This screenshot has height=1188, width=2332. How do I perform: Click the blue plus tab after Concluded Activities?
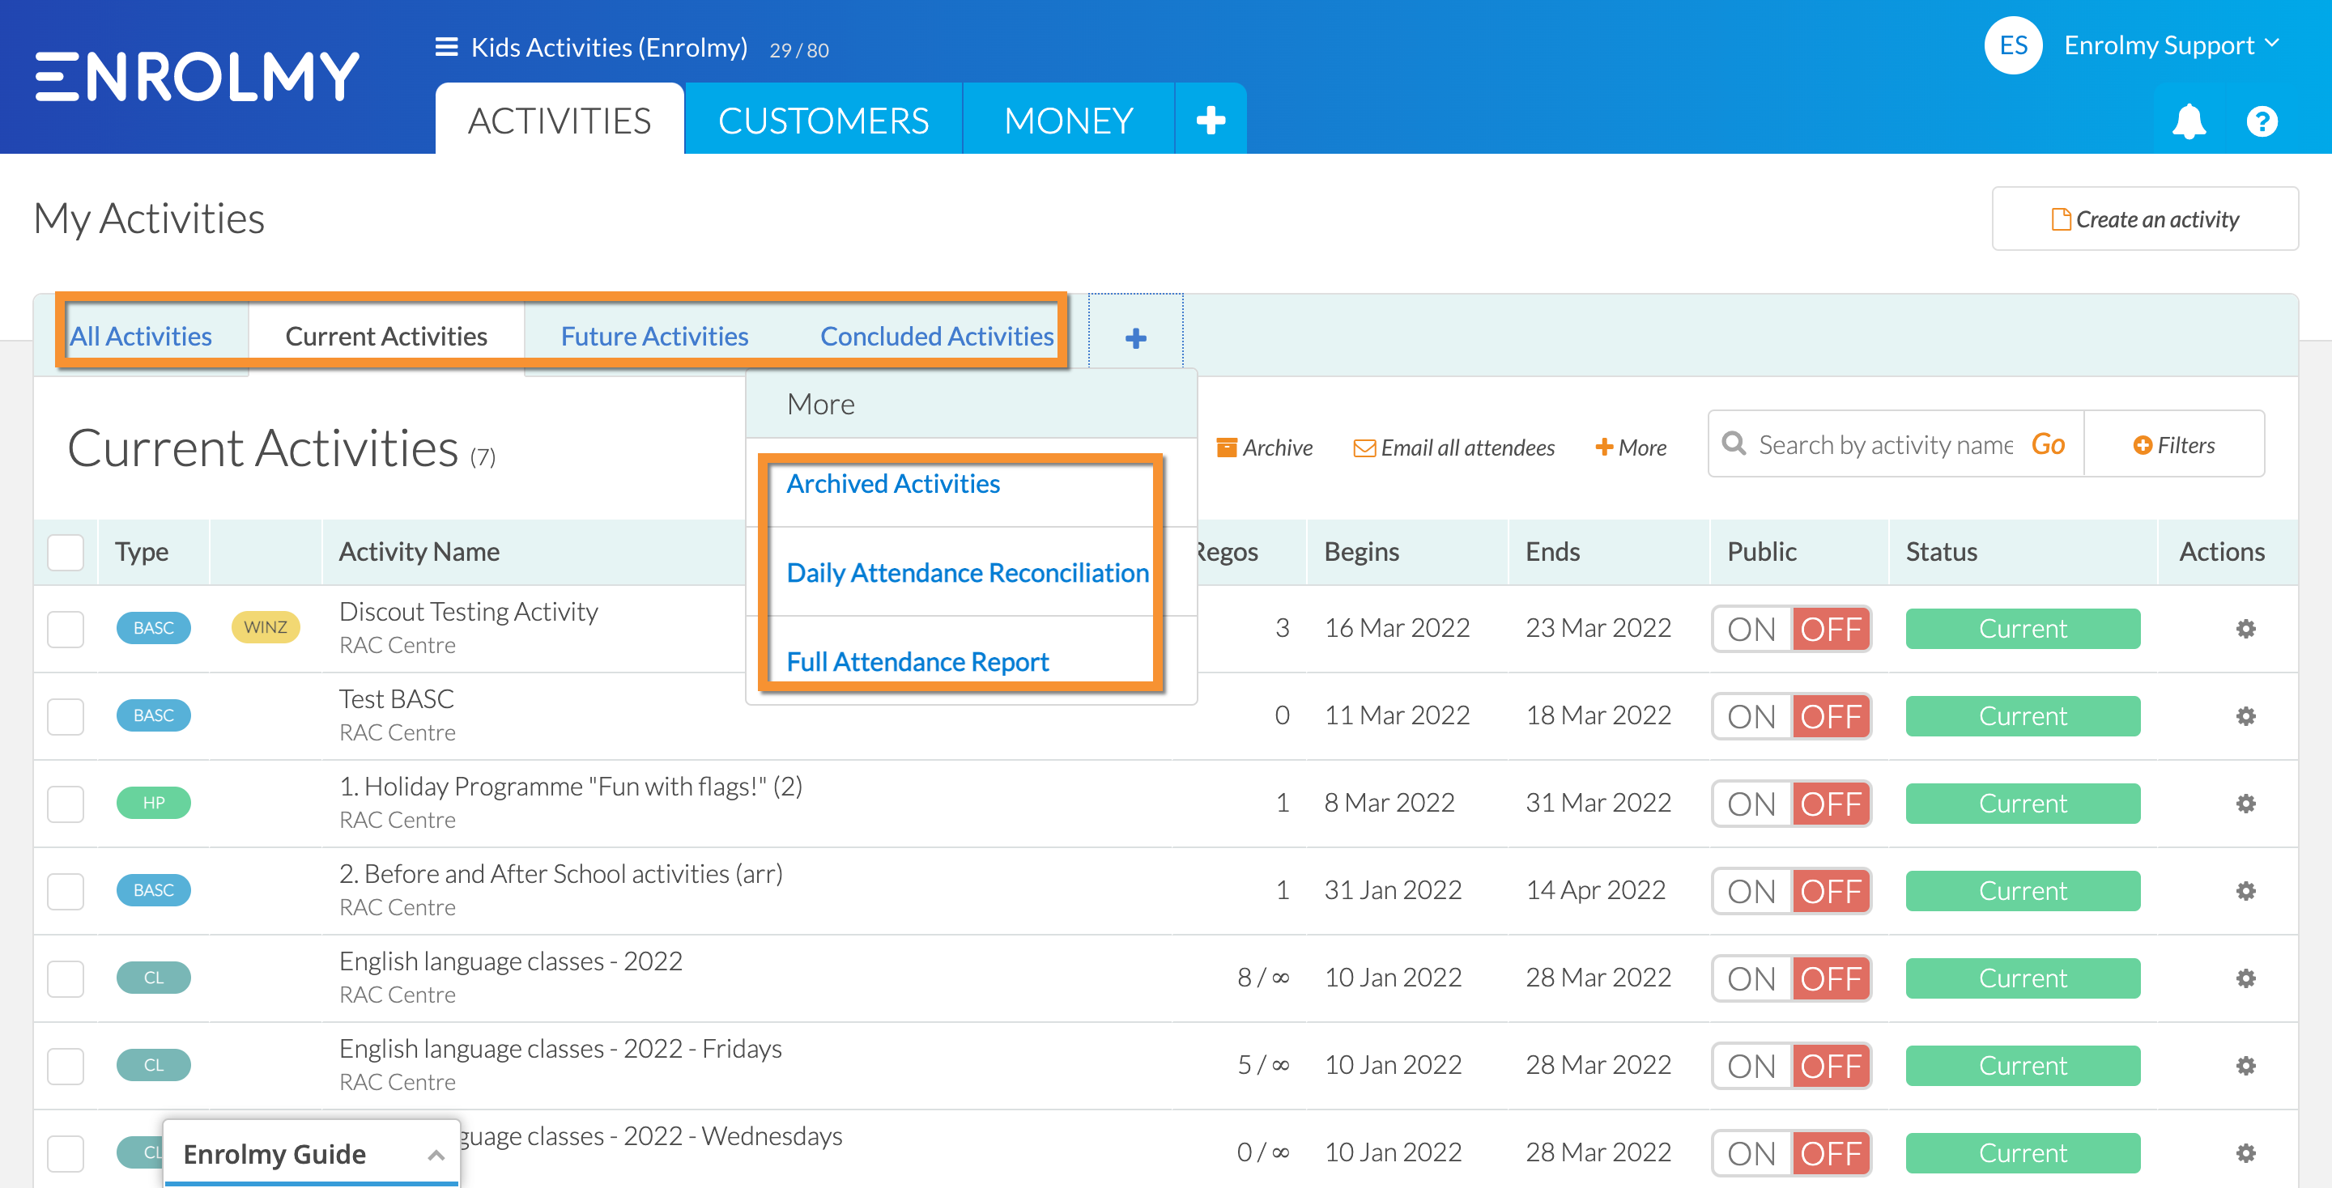(1135, 337)
